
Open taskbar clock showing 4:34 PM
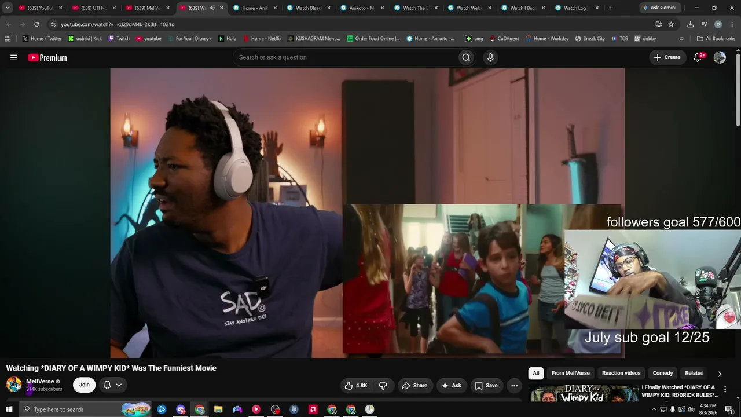click(708, 409)
